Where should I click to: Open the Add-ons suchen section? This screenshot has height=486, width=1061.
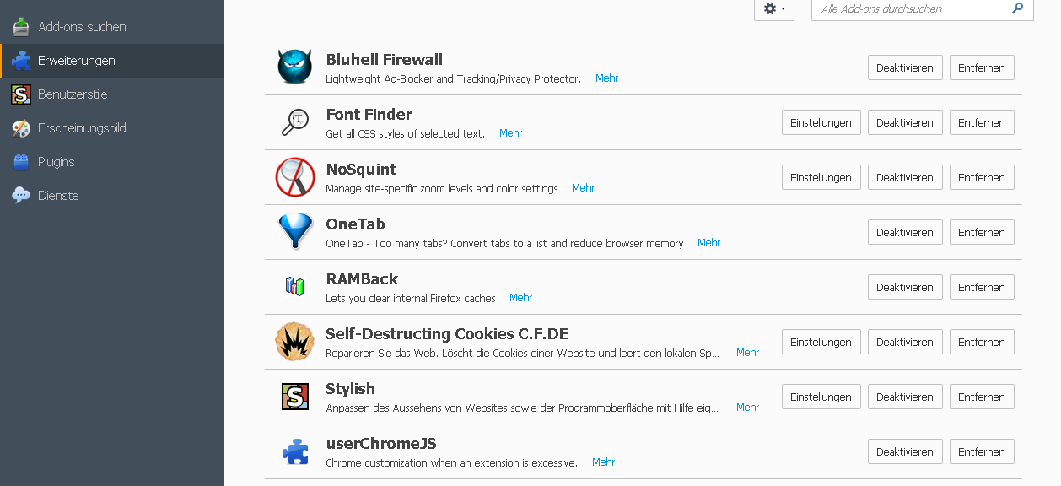point(82,27)
